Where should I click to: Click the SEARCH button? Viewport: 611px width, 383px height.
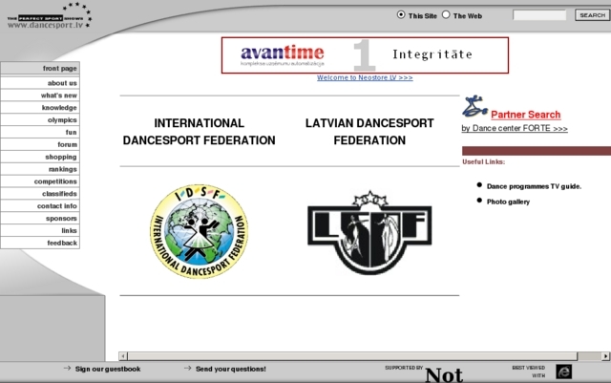592,15
